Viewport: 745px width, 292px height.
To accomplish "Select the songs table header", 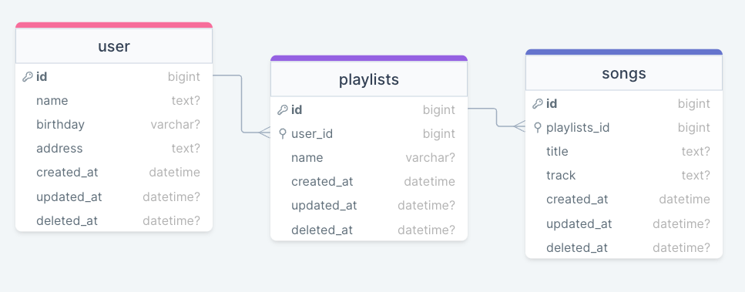I will click(624, 73).
